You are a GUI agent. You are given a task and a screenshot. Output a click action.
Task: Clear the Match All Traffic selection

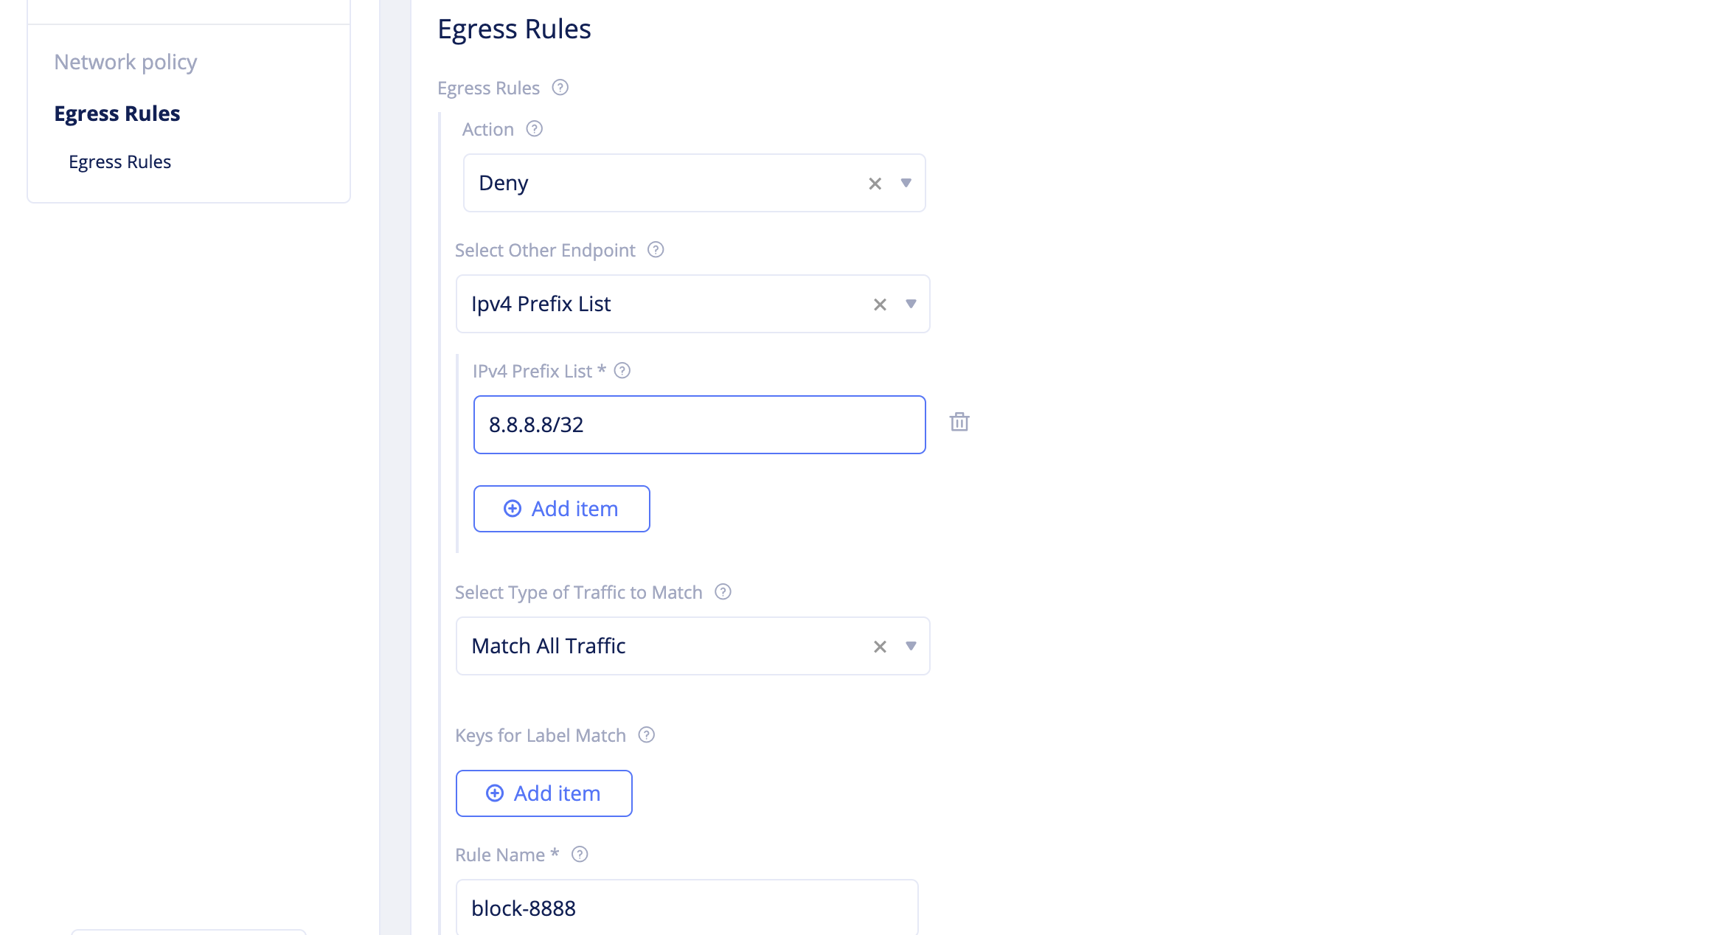(880, 647)
